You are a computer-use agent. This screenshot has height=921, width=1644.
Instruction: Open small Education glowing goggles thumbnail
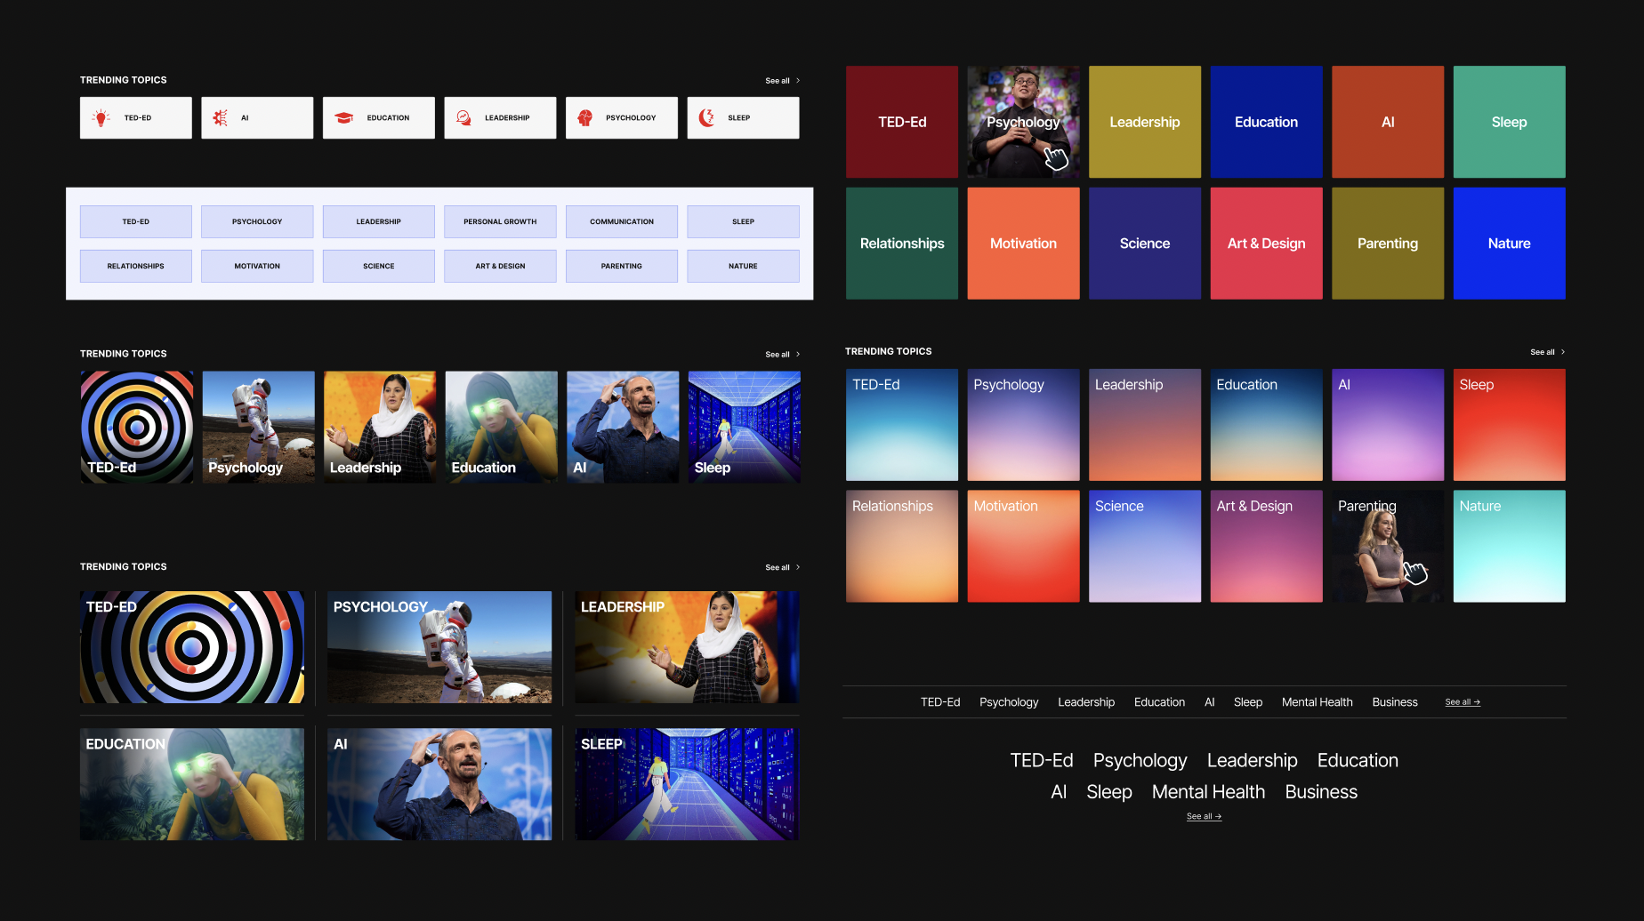pyautogui.click(x=502, y=427)
